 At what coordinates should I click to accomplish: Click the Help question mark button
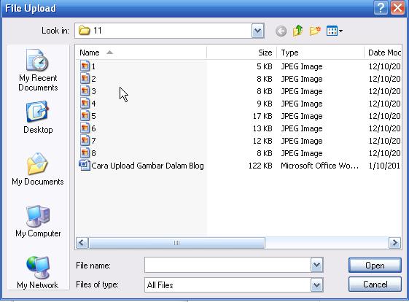(381, 8)
